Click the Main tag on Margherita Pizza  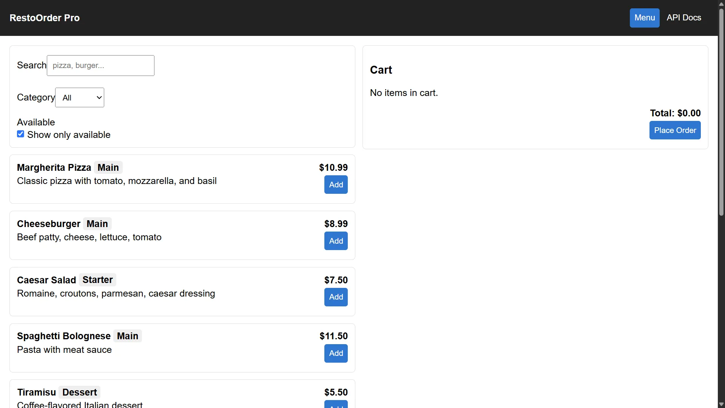coord(108,167)
